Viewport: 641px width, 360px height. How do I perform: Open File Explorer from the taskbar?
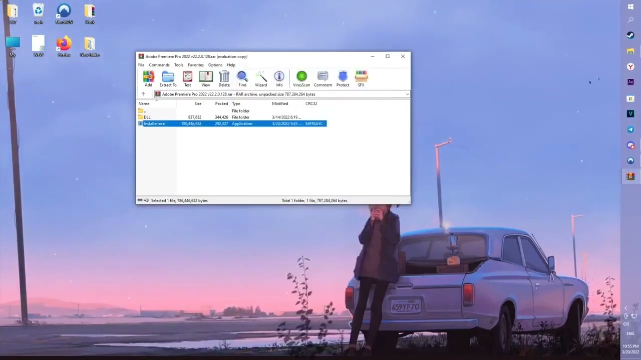point(630,51)
